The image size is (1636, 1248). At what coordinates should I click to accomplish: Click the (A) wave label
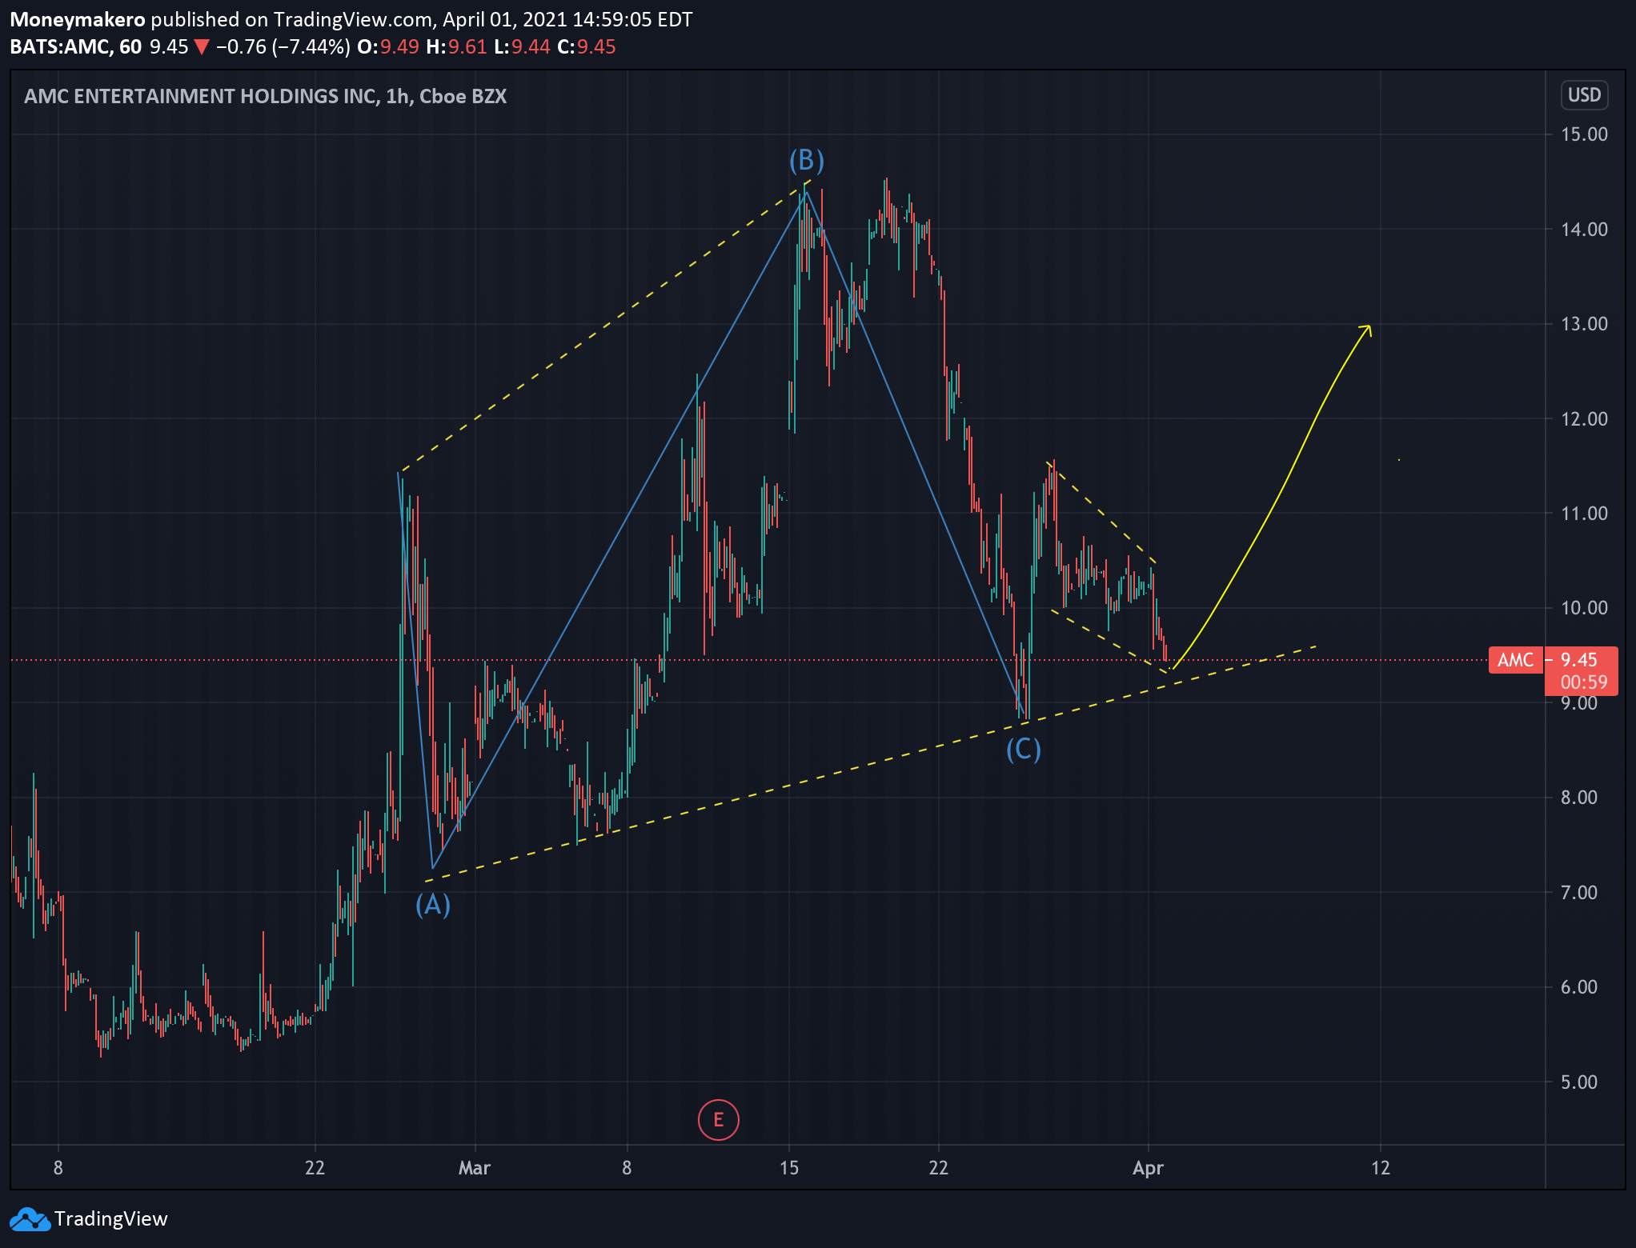pos(433,905)
